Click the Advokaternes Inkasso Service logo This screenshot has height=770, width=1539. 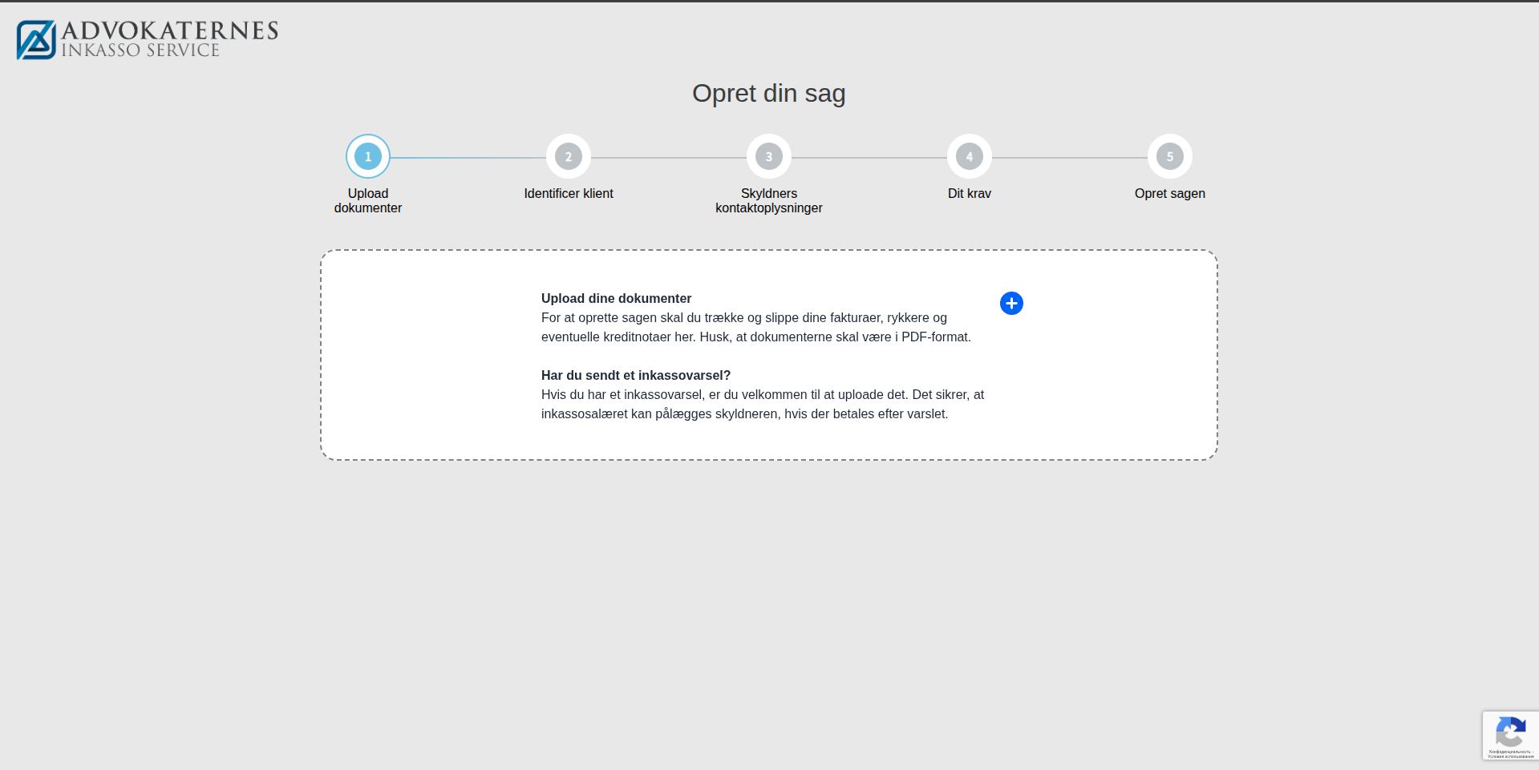click(x=148, y=39)
